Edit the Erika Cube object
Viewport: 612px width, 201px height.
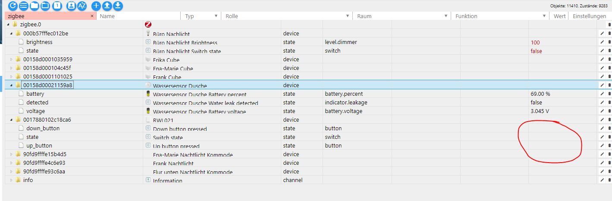pyautogui.click(x=602, y=60)
